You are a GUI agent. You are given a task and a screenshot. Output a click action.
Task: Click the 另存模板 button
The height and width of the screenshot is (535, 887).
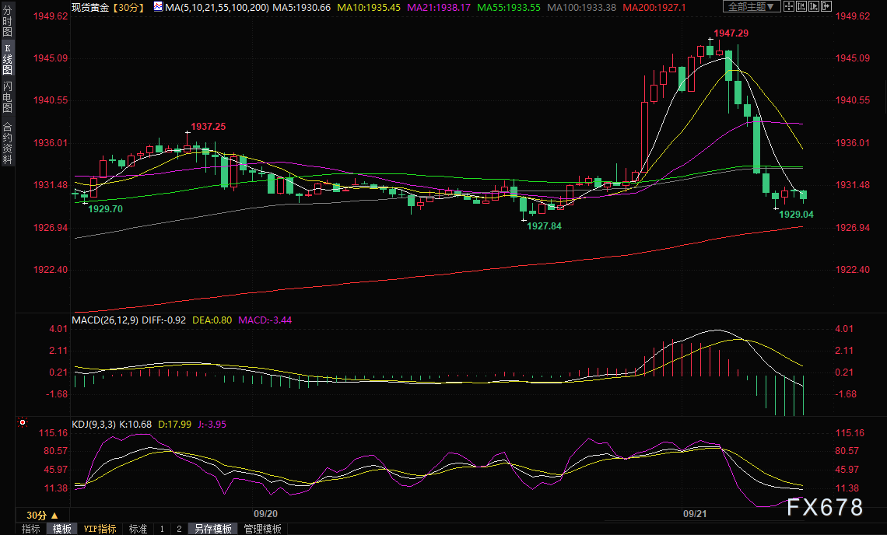point(213,529)
